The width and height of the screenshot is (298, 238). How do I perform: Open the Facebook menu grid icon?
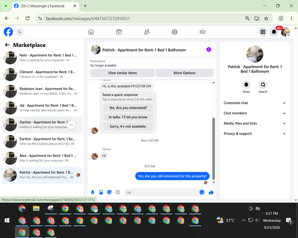coord(263,32)
